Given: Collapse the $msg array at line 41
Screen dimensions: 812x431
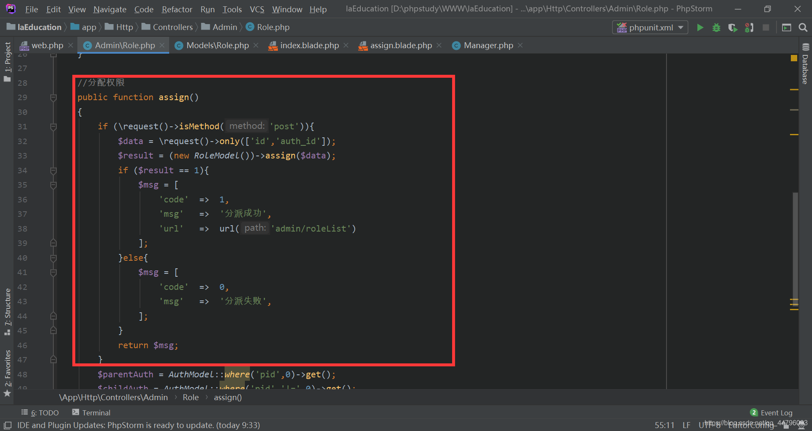Looking at the screenshot, I should pyautogui.click(x=53, y=273).
